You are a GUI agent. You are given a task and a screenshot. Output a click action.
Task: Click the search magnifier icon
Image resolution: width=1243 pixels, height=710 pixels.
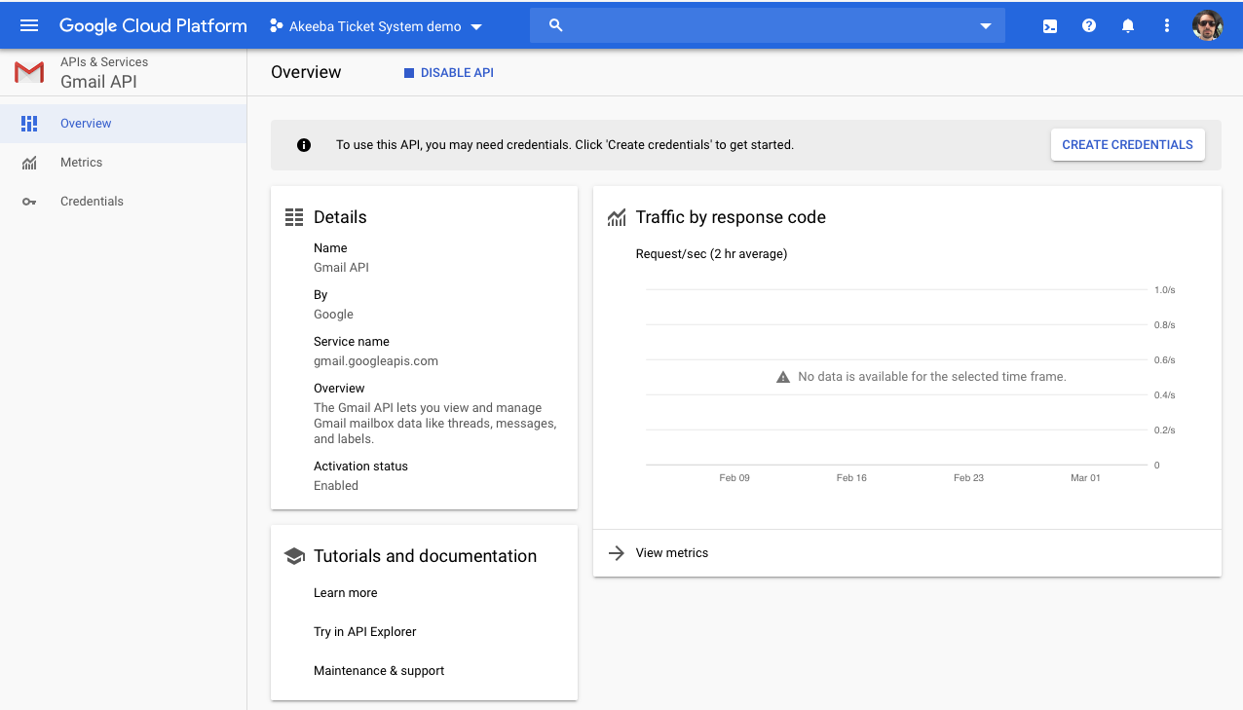(x=556, y=25)
